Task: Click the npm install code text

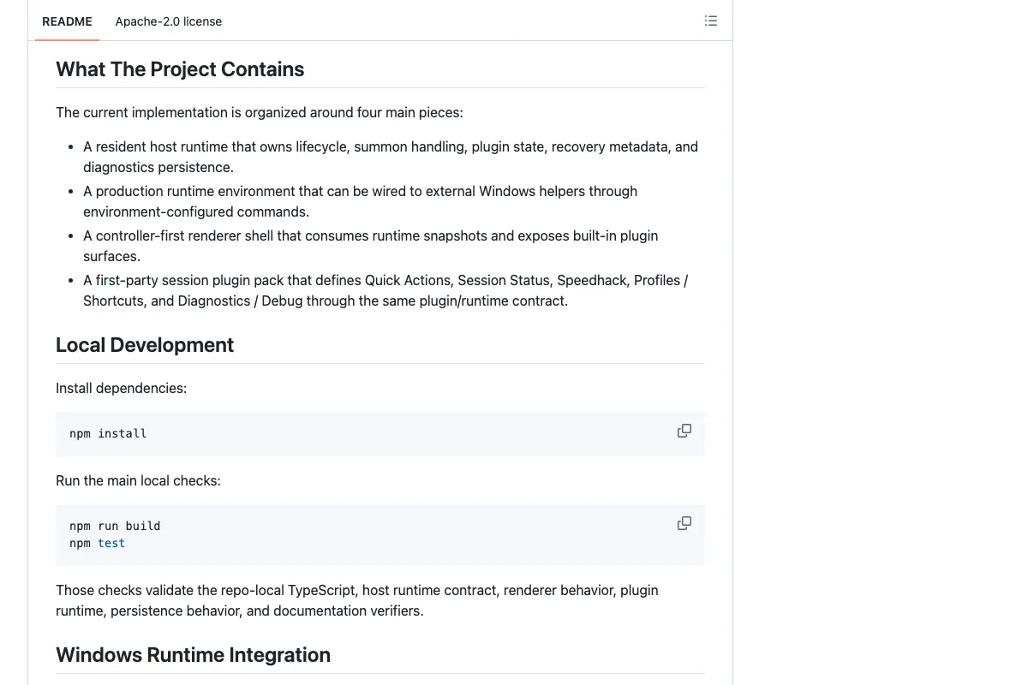Action: click(x=108, y=433)
